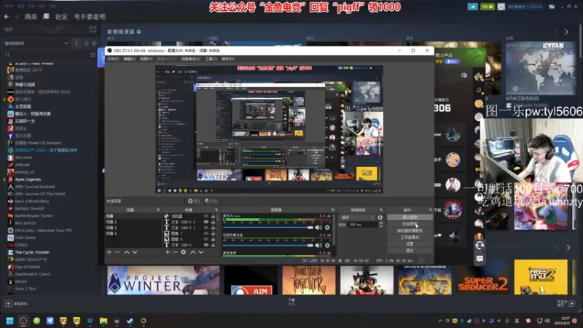Move the scene down with the arrow icon
The image size is (583, 328).
135,252
